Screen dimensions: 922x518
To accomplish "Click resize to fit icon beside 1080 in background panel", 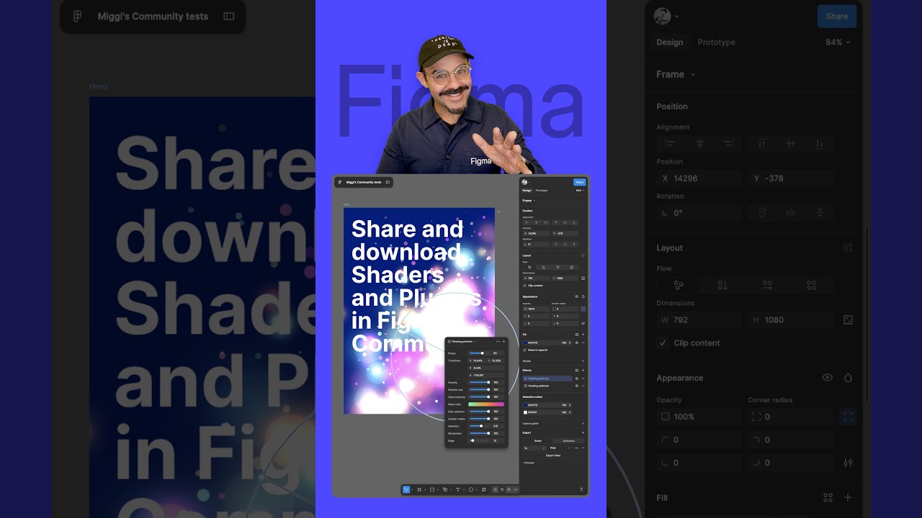I will point(848,319).
